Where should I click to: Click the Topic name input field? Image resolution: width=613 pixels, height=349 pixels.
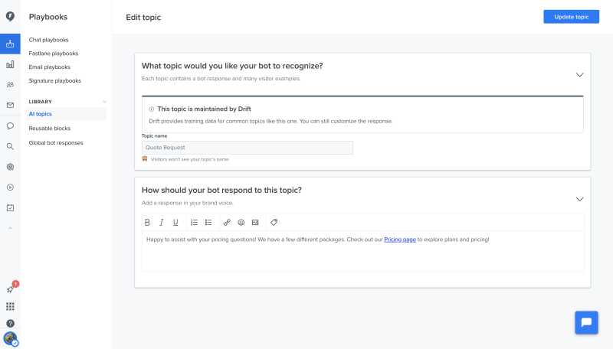(x=247, y=148)
